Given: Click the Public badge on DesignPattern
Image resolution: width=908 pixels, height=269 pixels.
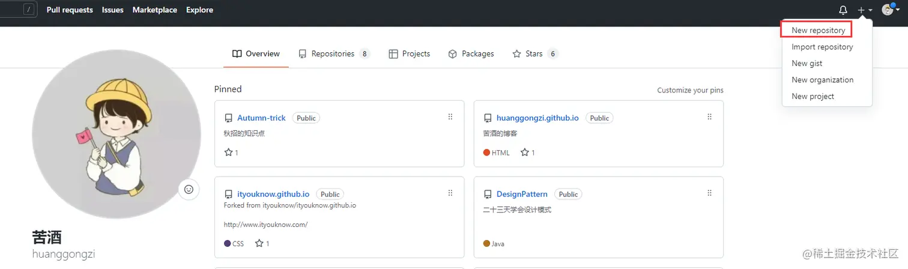Looking at the screenshot, I should (x=568, y=195).
